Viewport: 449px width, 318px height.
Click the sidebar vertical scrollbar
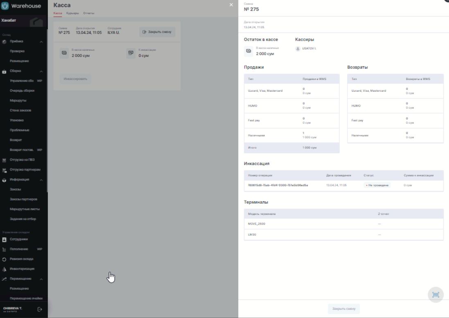[x=47, y=110]
